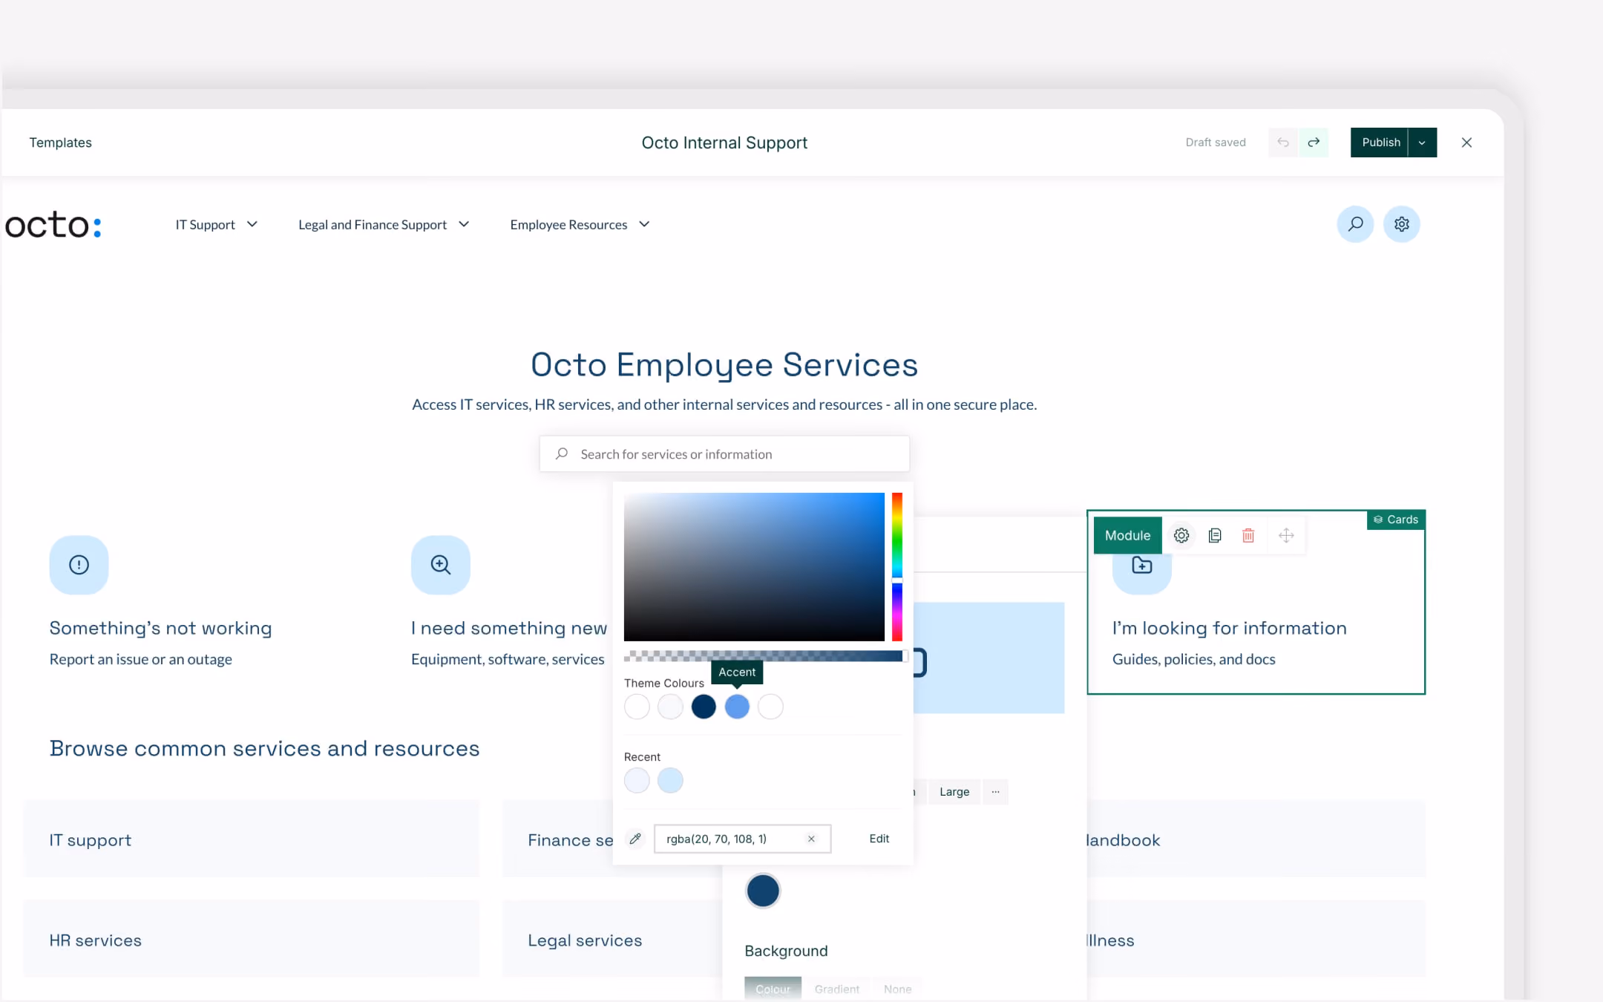Go back to Templates

click(61, 143)
